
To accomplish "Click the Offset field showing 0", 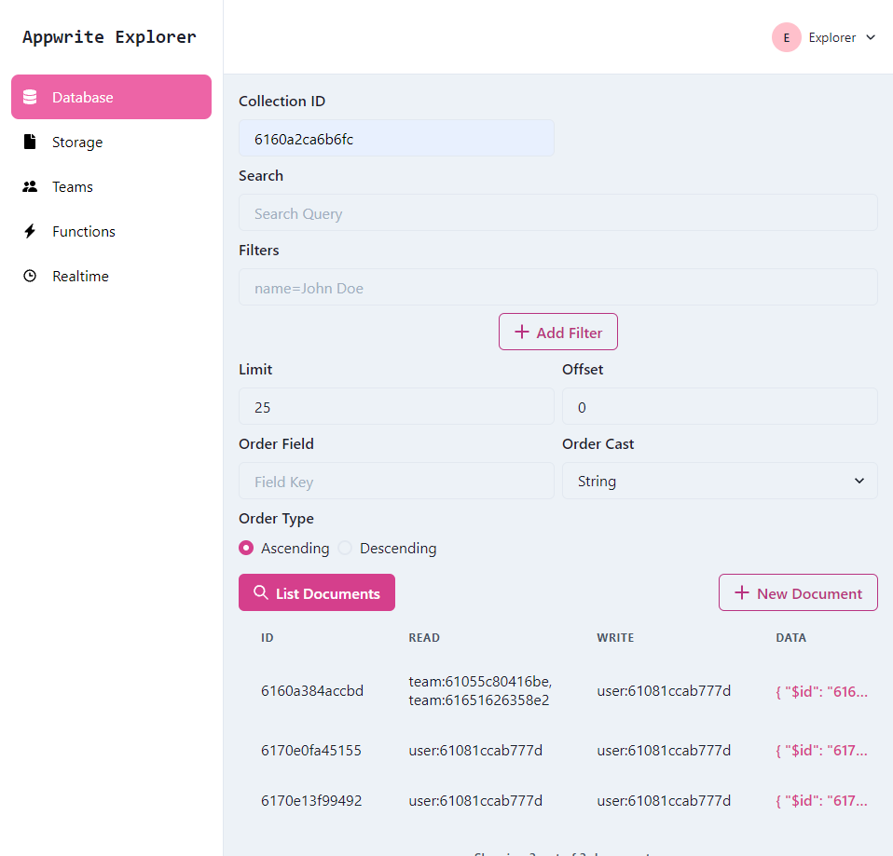I will pyautogui.click(x=720, y=406).
